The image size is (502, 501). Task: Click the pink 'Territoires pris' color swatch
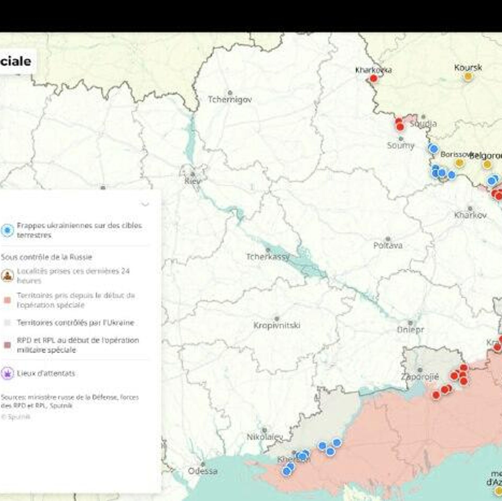[x=8, y=300]
